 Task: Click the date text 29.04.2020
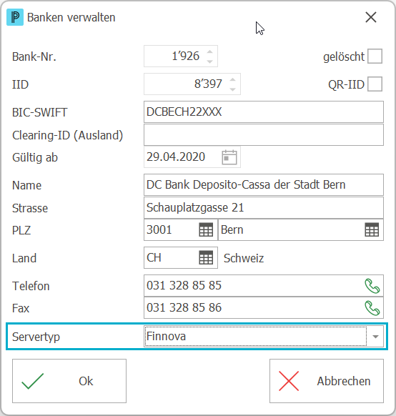(176, 157)
